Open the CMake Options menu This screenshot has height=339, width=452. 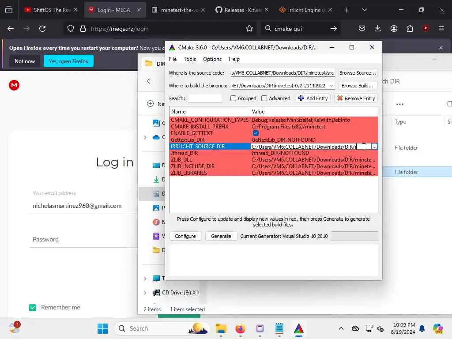212,59
